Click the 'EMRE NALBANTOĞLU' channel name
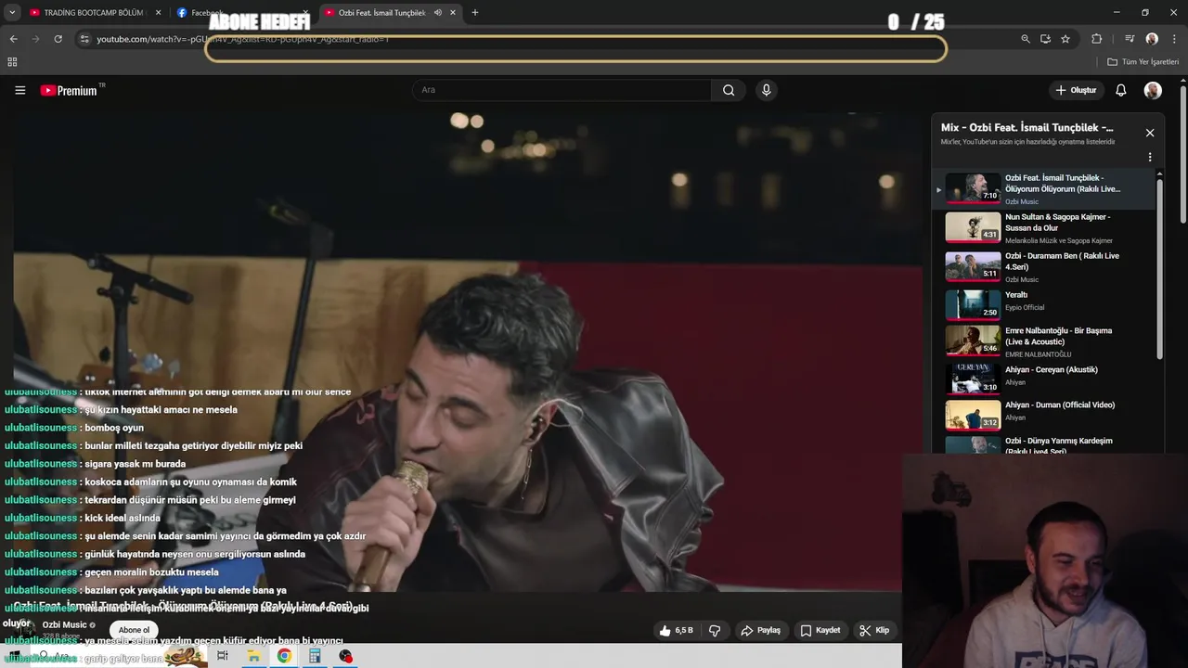The image size is (1188, 668). click(1038, 354)
